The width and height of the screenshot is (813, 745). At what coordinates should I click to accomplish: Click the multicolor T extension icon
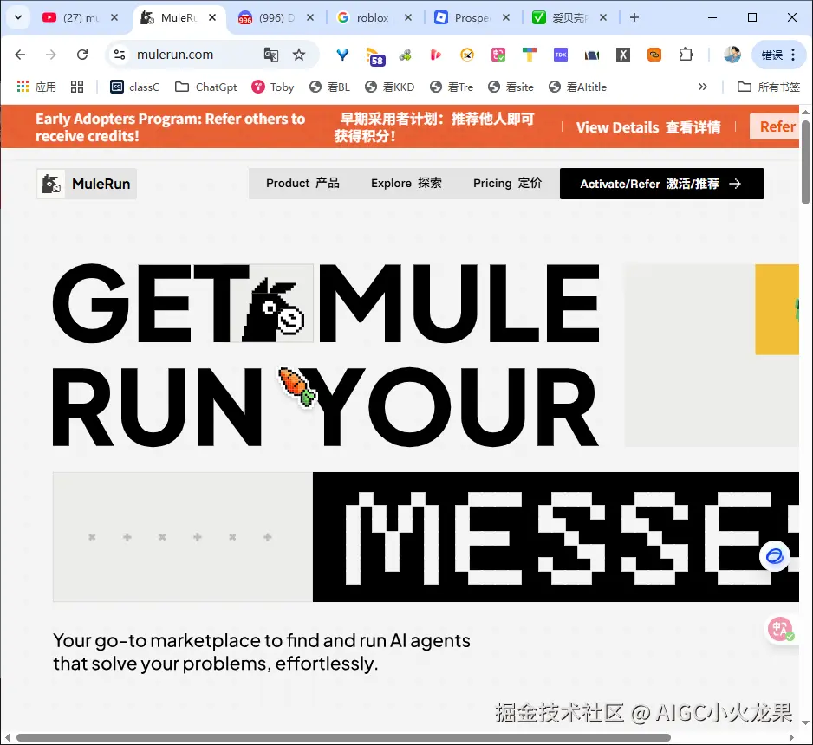point(530,55)
